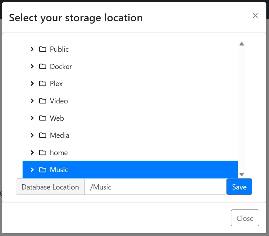Choose the home folder label

59,153
